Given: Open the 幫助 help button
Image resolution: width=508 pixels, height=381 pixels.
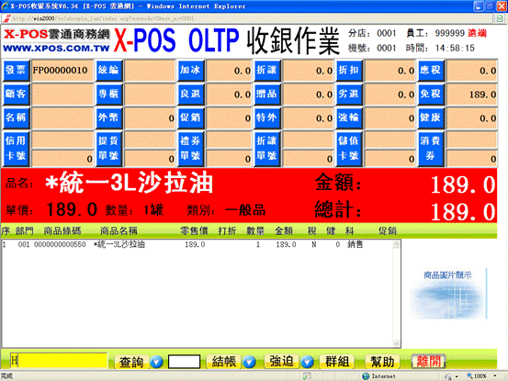Looking at the screenshot, I should [x=382, y=361].
